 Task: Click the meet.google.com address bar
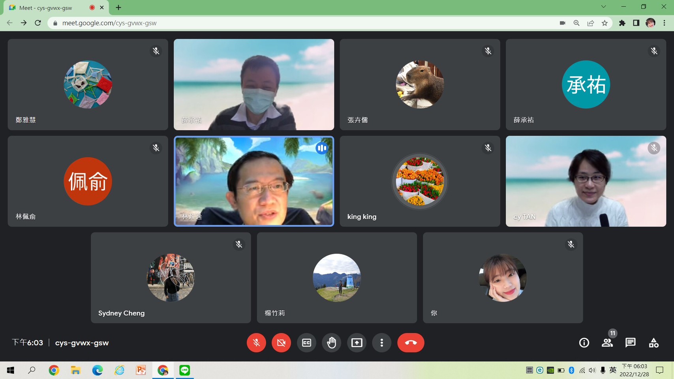[x=276, y=23]
